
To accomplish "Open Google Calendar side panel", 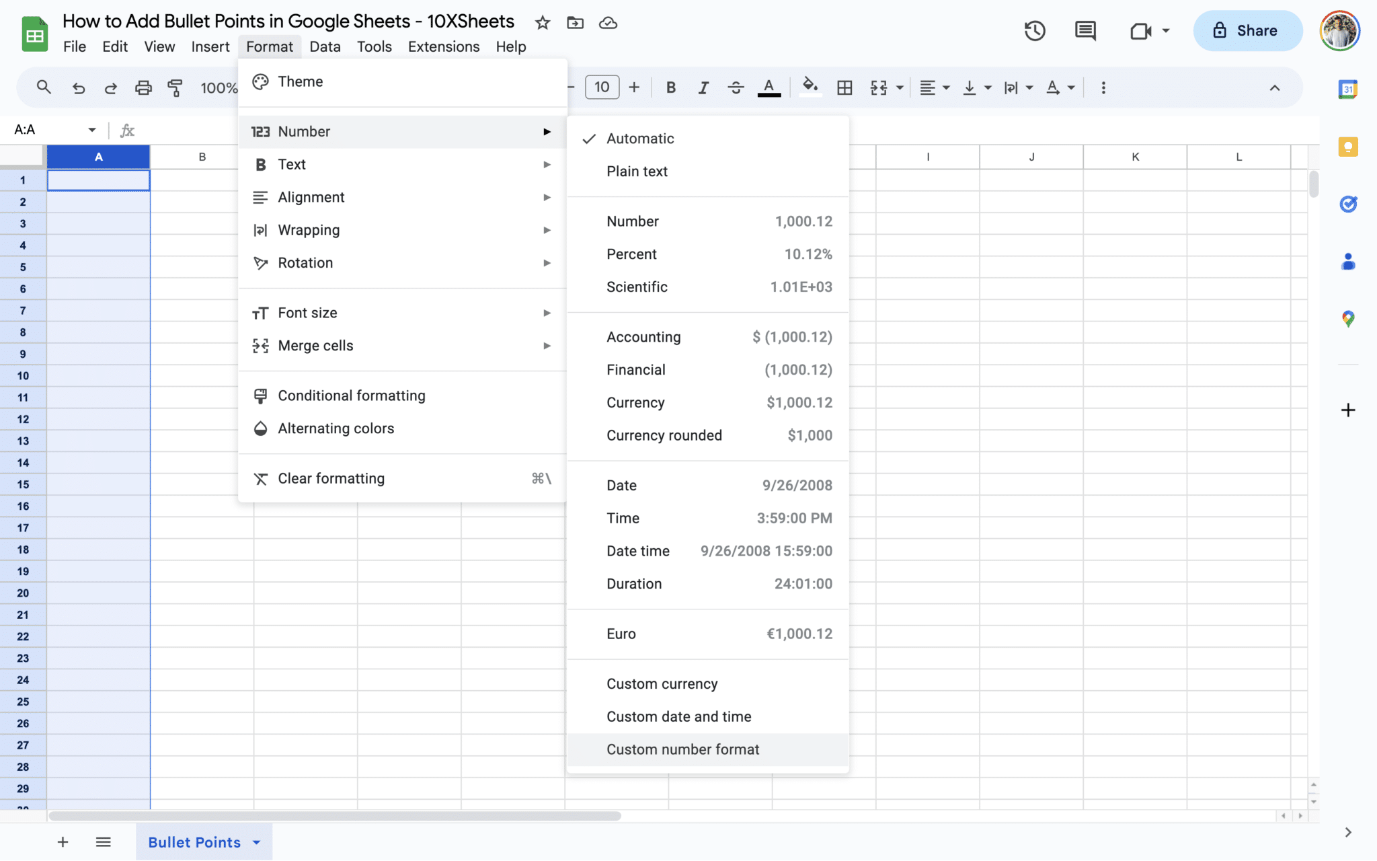I will coord(1347,89).
